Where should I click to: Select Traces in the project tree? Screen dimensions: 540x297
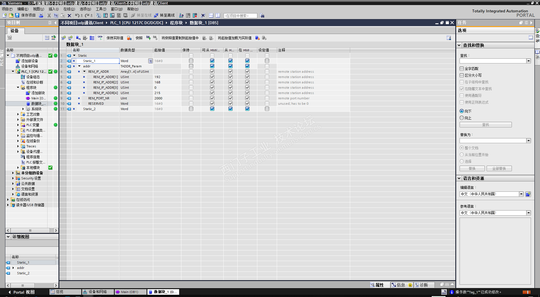pyautogui.click(x=31, y=146)
